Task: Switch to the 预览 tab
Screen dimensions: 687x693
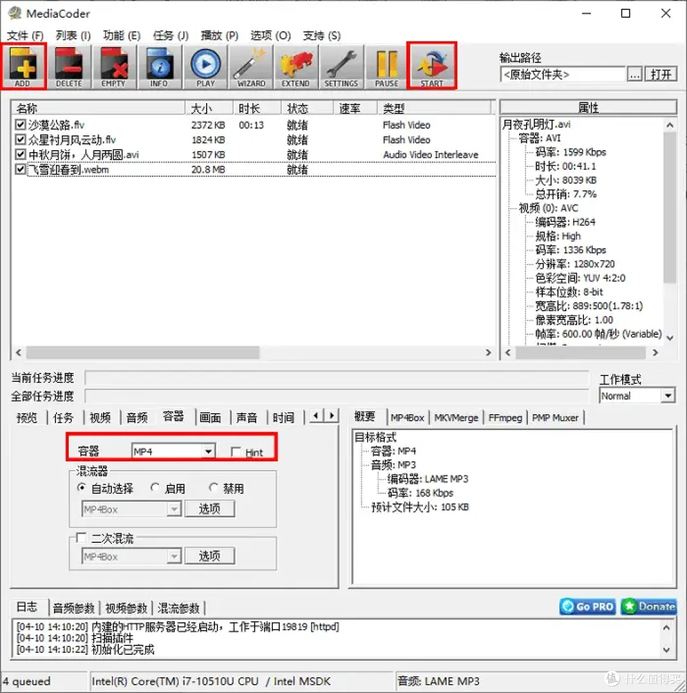Action: 27,417
